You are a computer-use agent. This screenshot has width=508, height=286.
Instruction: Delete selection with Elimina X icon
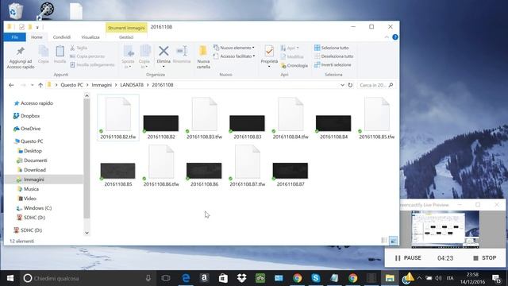[164, 51]
